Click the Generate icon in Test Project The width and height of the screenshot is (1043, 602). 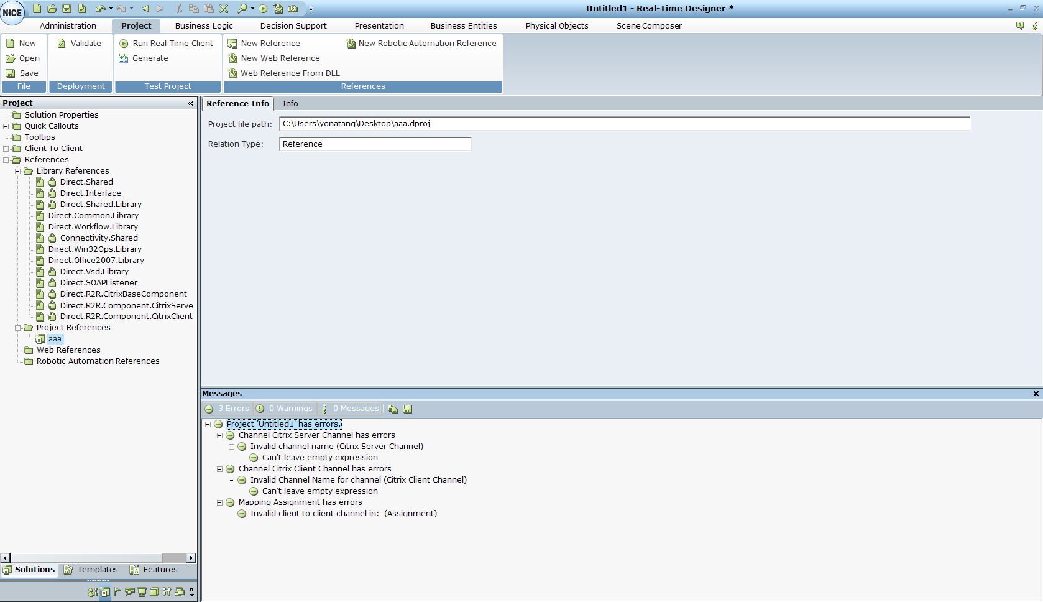(124, 58)
